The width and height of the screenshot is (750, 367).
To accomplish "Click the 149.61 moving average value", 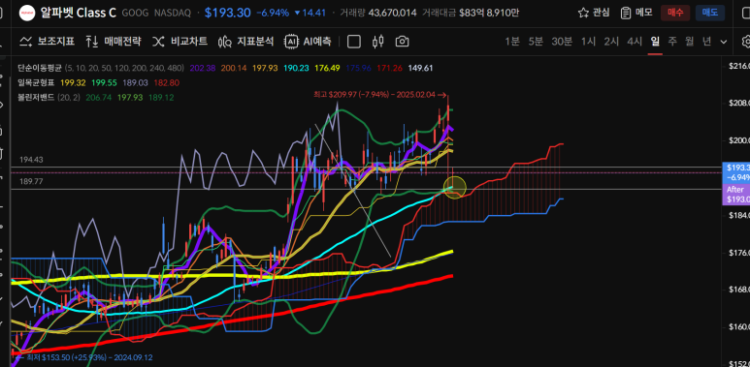I will point(420,68).
